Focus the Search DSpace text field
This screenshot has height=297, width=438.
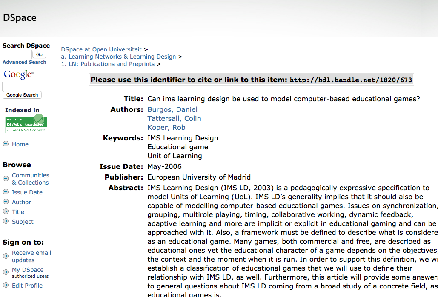click(17, 54)
